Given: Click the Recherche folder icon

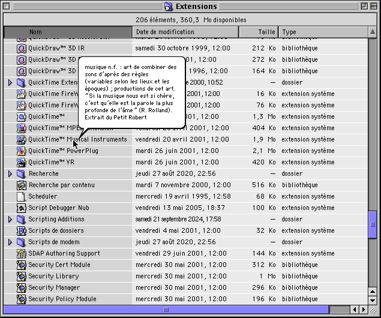Looking at the screenshot, I should [22, 173].
